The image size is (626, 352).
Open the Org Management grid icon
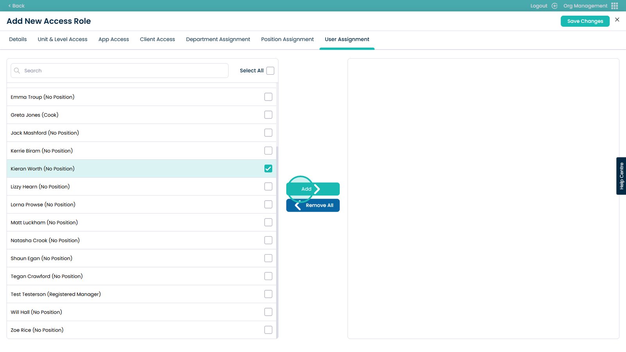[x=615, y=6]
